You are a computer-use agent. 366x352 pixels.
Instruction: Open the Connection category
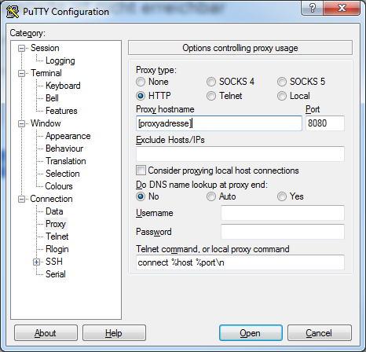click(x=51, y=199)
